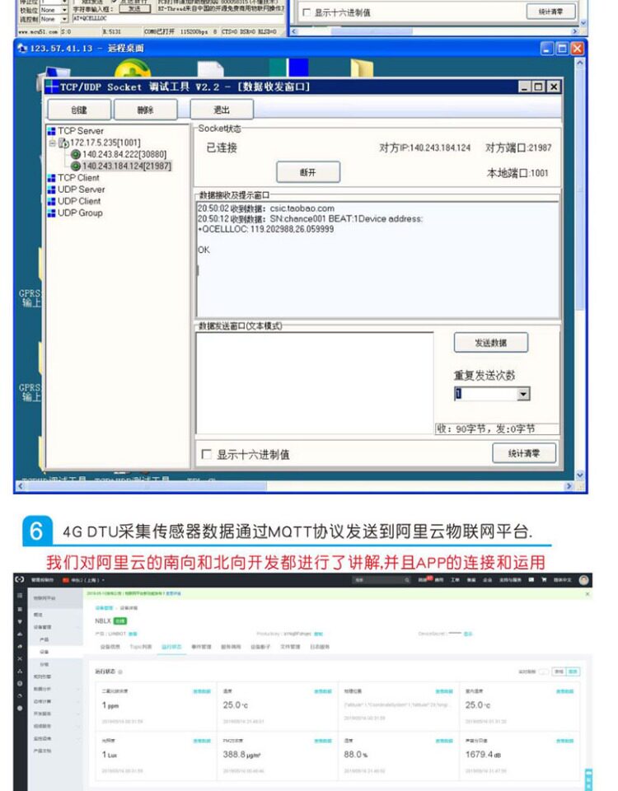Screen dimensions: 618x791
Task: Click the 删除 button in the Socket tool
Action: (x=146, y=110)
